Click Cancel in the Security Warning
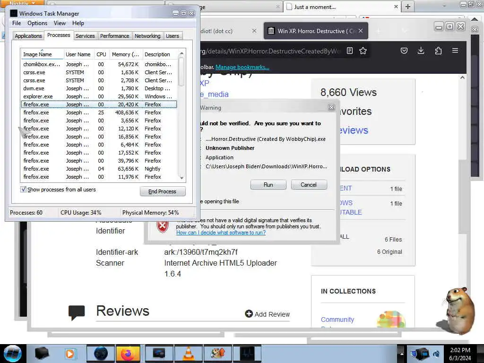 [x=309, y=185]
